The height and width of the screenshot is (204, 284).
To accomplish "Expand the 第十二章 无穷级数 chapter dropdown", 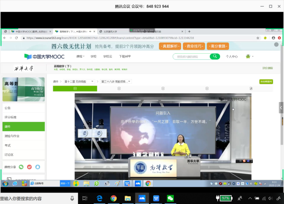I will coord(80,82).
